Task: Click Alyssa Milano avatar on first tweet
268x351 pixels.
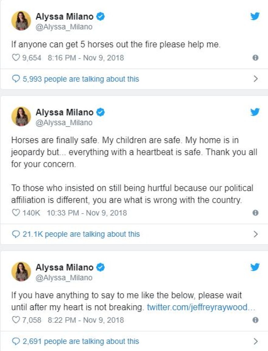Action: pos(21,21)
